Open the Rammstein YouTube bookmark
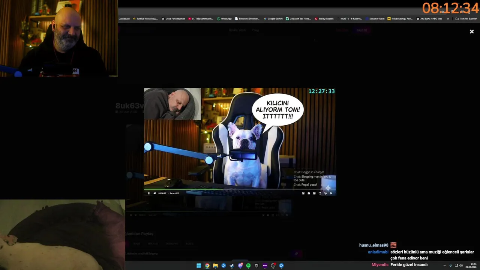Screen dimensions: 480x270 click(201, 19)
